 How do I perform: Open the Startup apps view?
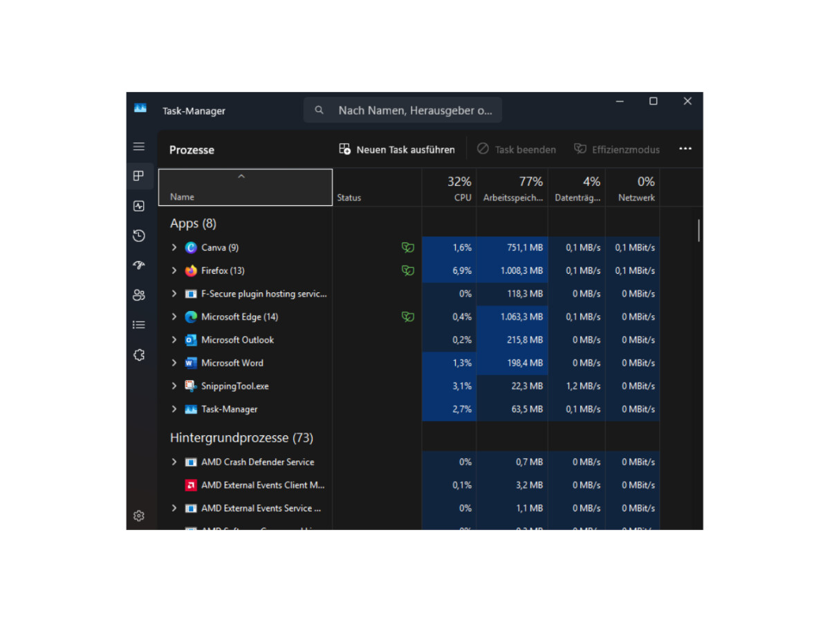pos(139,265)
